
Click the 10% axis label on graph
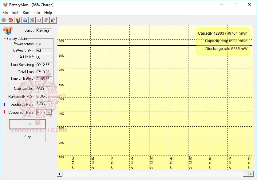[x=61, y=157]
